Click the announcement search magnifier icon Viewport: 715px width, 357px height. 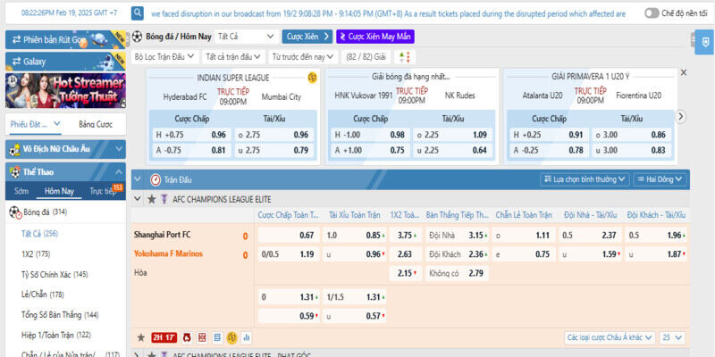(137, 13)
